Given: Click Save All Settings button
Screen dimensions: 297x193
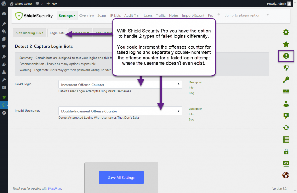Looking at the screenshot, I should click(121, 177).
